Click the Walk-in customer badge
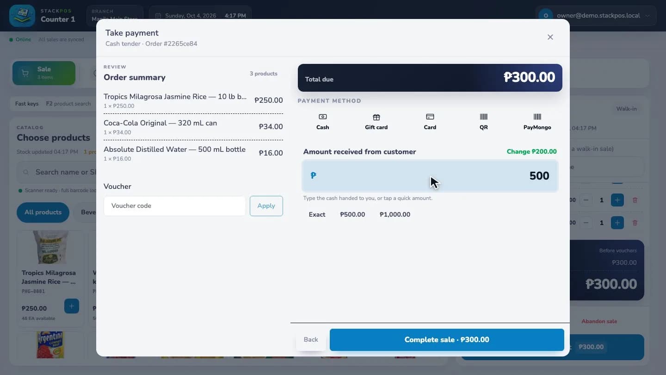This screenshot has width=666, height=375. 626,109
